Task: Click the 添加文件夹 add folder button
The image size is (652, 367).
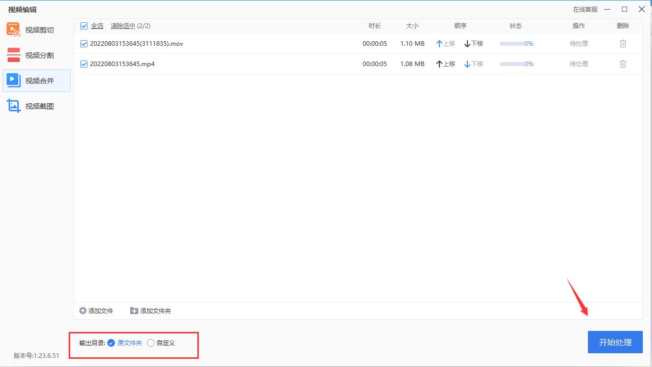Action: pyautogui.click(x=151, y=311)
